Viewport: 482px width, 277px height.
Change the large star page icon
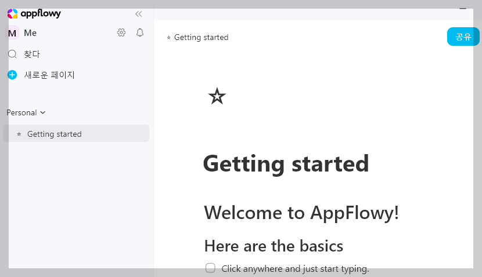click(x=217, y=96)
